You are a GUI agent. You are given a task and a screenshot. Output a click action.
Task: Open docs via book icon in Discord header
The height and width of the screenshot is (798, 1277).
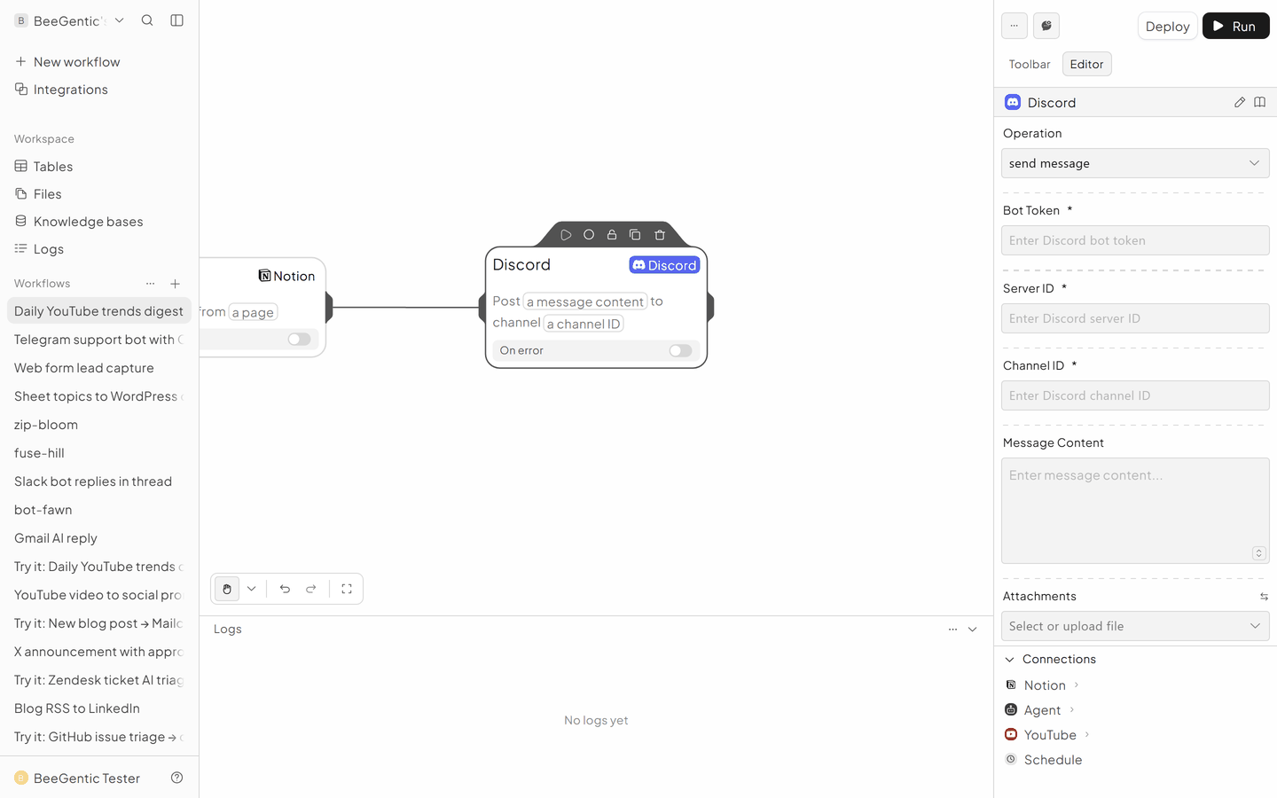click(x=1259, y=102)
